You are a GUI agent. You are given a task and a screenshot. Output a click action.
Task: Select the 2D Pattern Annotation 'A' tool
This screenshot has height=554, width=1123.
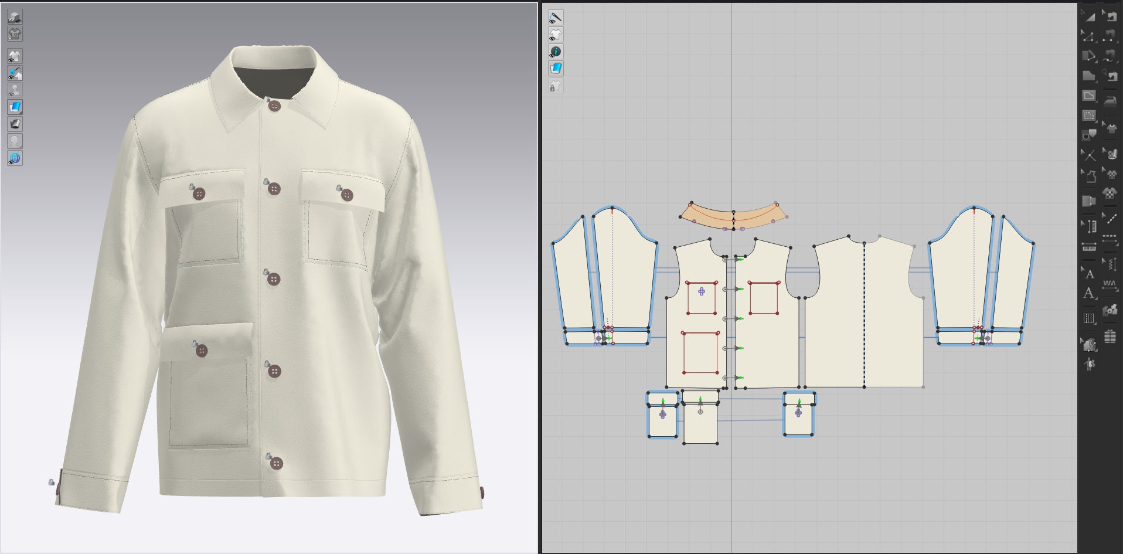click(1088, 293)
